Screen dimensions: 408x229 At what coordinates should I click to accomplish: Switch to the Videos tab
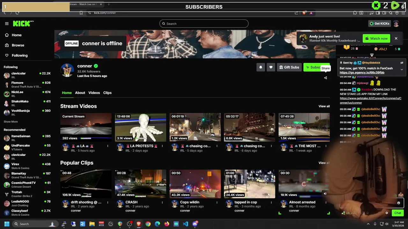(x=94, y=93)
